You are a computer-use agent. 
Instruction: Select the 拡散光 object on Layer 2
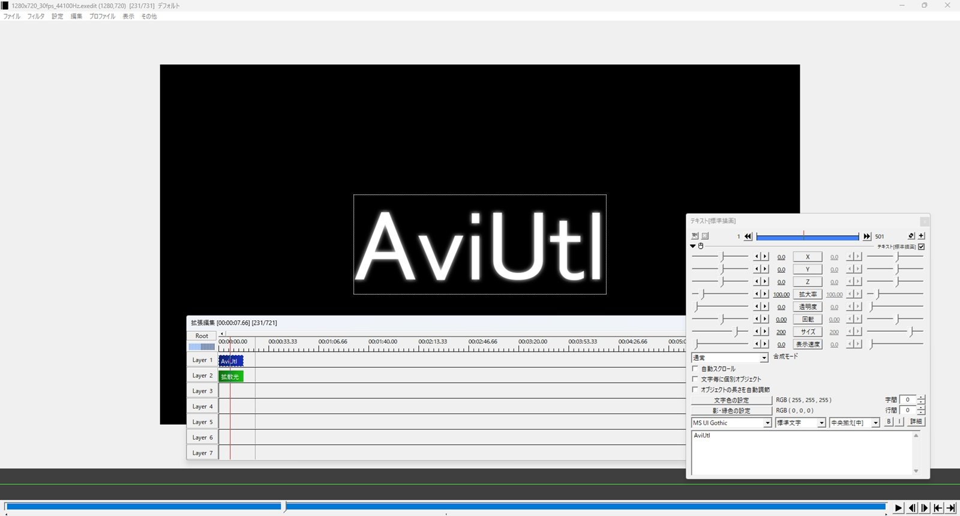231,376
